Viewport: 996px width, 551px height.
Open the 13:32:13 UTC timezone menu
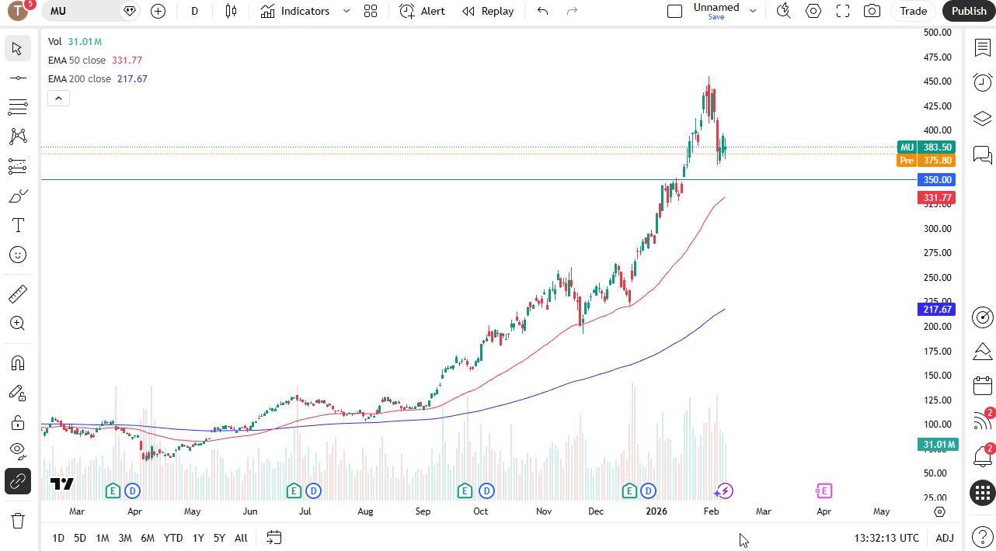tap(886, 538)
